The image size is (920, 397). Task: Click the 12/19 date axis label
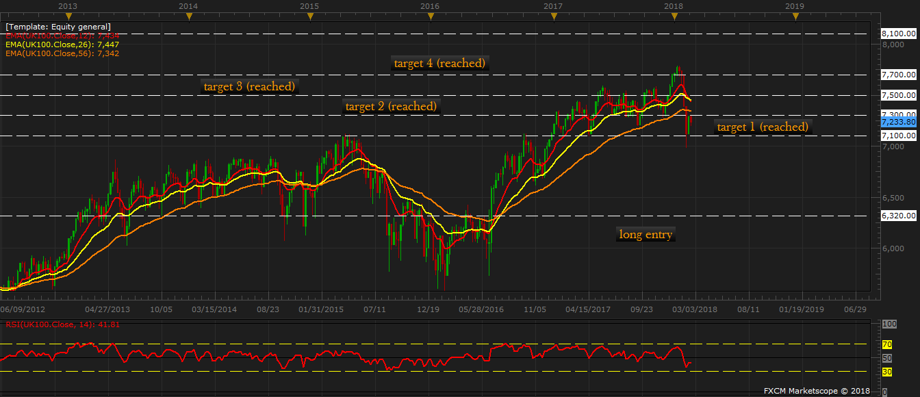click(428, 309)
